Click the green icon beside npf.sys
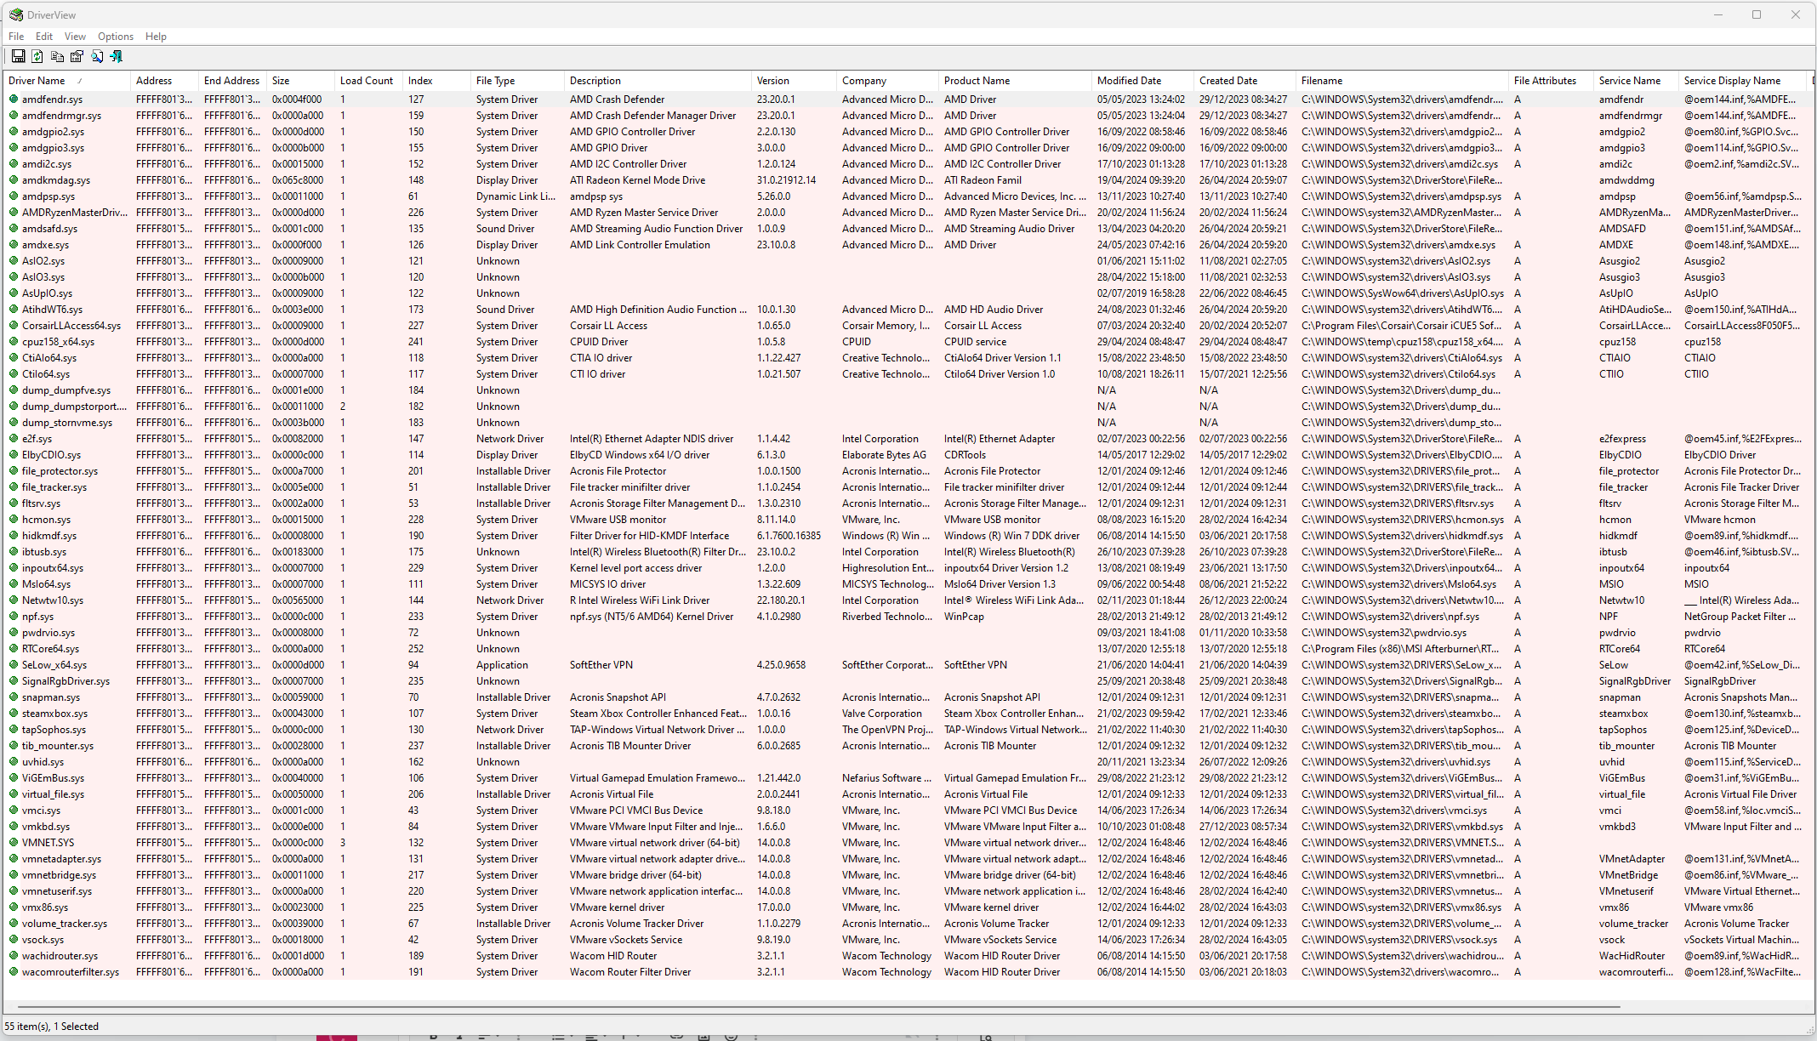The width and height of the screenshot is (1817, 1041). 14,616
